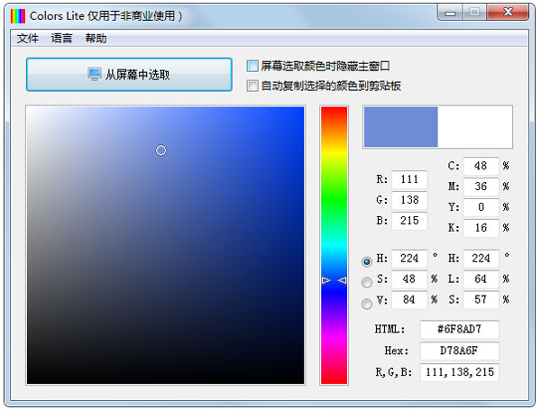Click the Hex: label
Viewport: 541px width, 410px height.
(x=397, y=351)
